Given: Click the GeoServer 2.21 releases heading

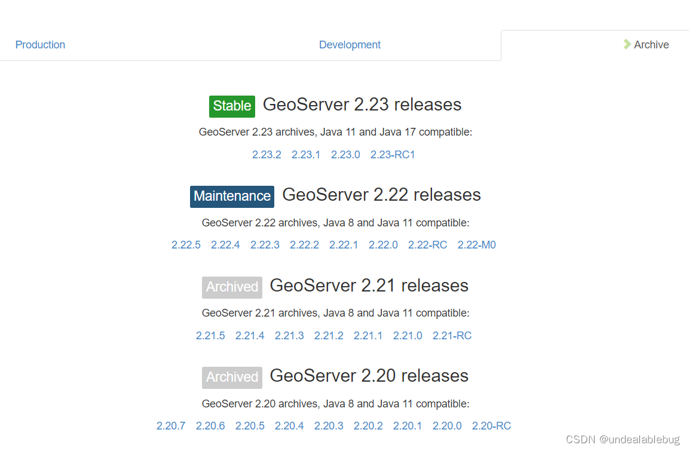Looking at the screenshot, I should [369, 286].
